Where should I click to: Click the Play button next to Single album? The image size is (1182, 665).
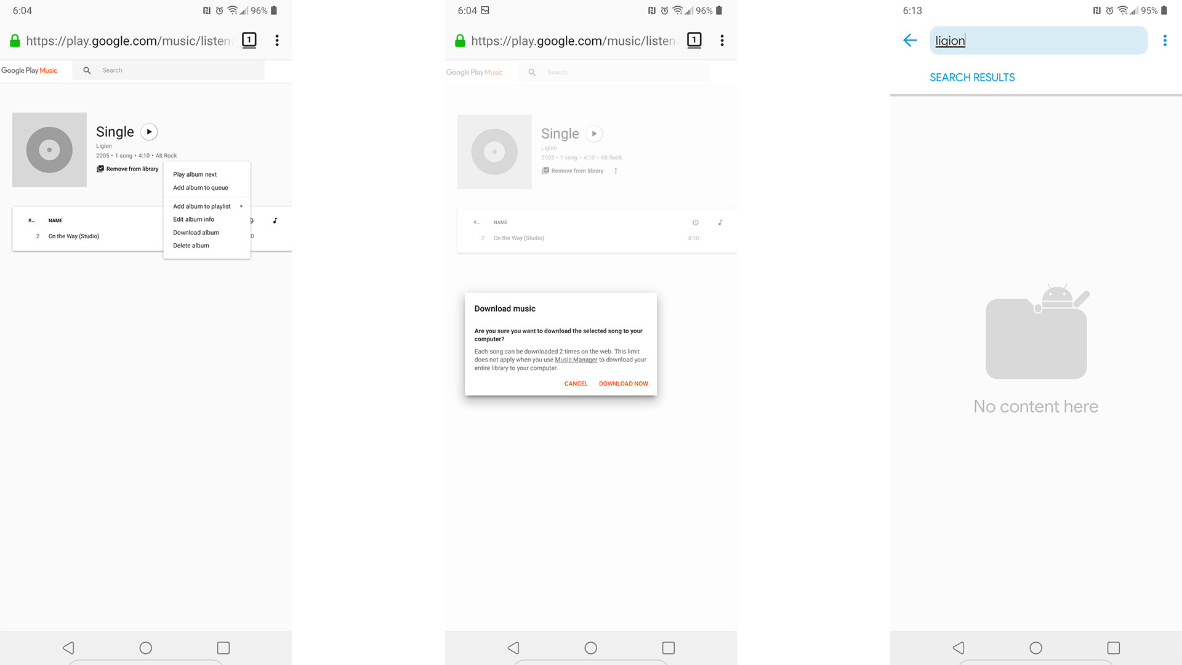[x=148, y=132]
